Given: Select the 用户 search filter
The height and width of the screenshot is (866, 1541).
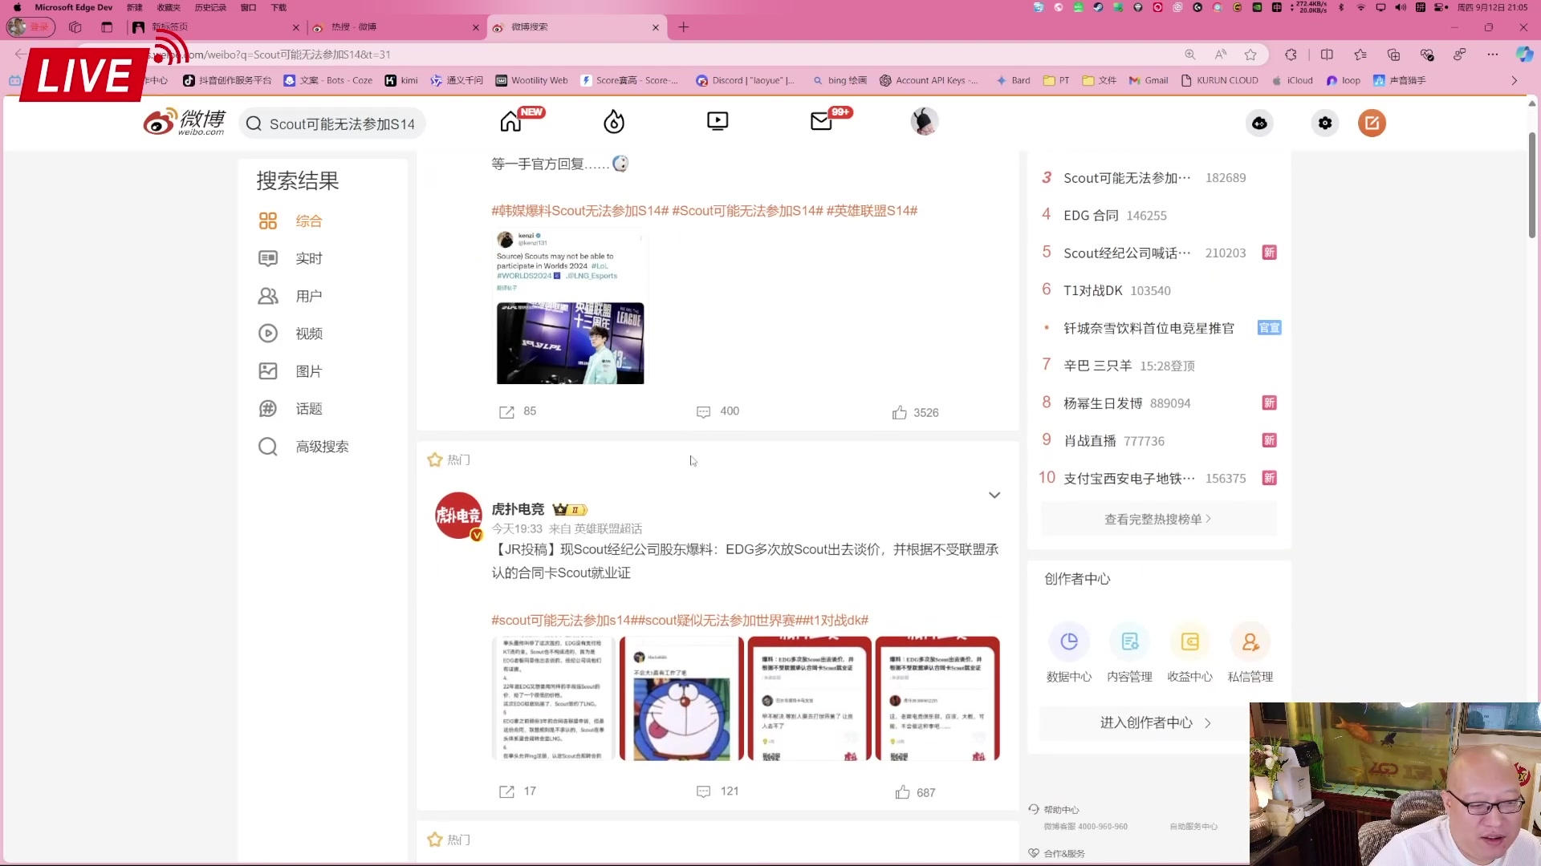Looking at the screenshot, I should tap(290, 296).
